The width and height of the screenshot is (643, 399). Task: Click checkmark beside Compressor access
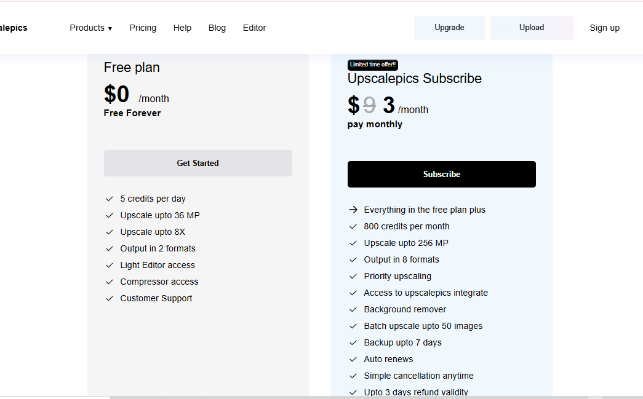pos(110,282)
